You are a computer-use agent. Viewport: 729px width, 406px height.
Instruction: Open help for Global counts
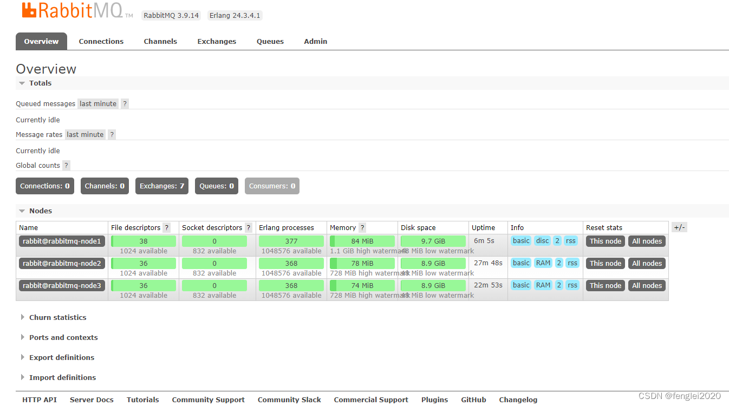click(x=66, y=166)
